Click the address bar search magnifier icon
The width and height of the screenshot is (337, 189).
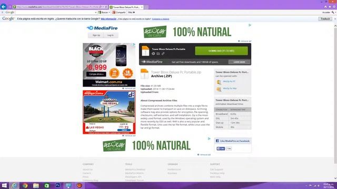(101, 7)
